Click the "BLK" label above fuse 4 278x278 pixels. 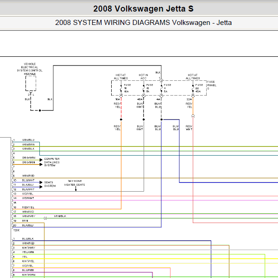[158, 73]
